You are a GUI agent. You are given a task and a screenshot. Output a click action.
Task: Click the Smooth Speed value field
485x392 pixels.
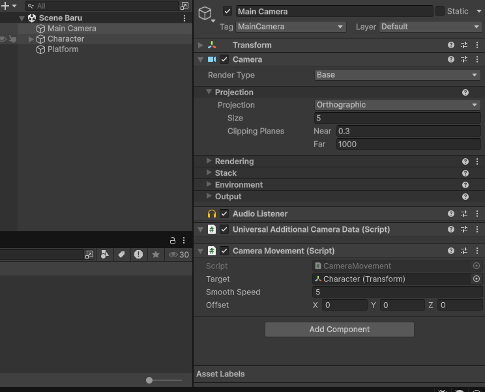(x=397, y=292)
